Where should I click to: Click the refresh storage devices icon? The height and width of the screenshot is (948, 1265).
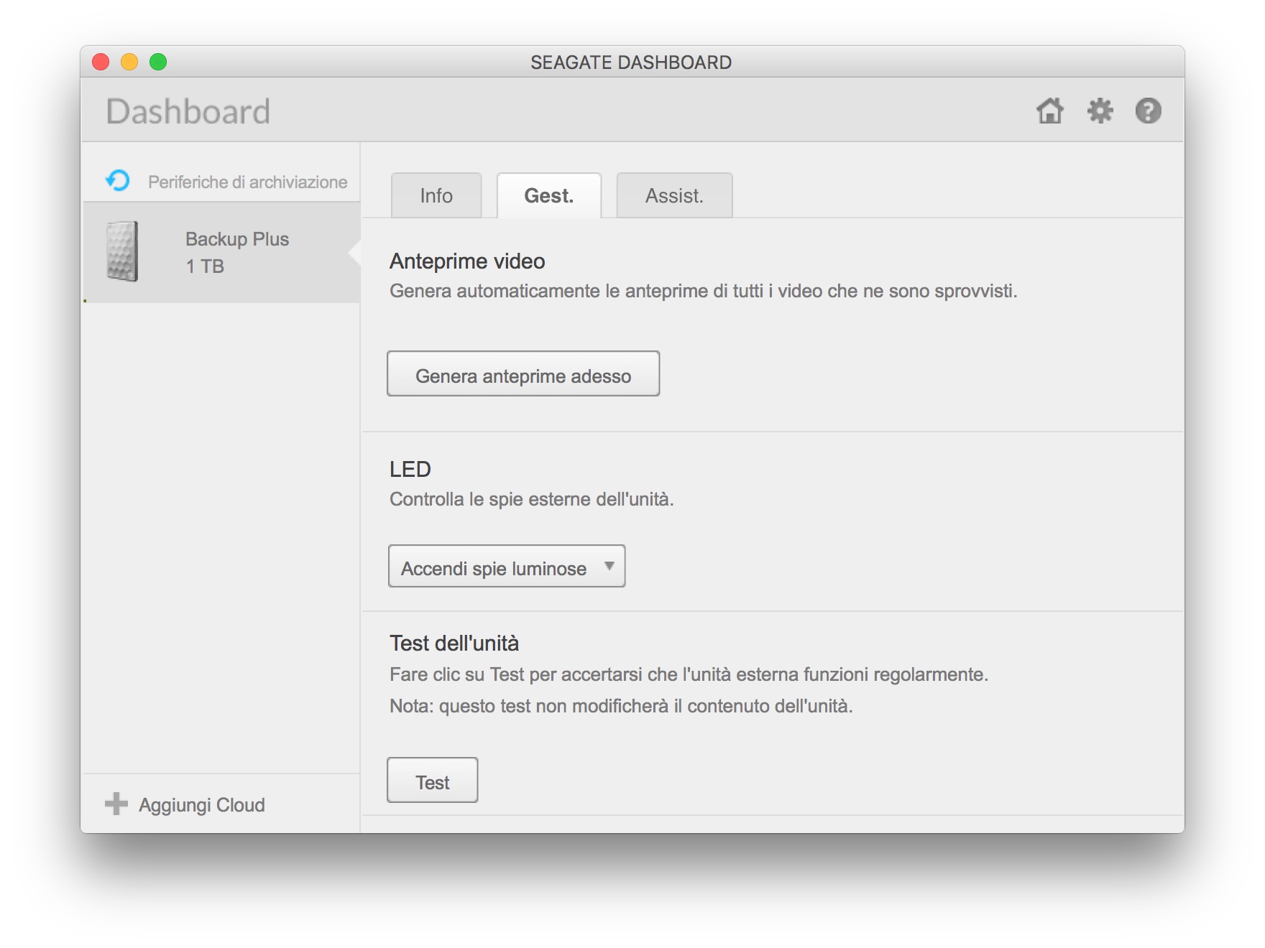pyautogui.click(x=118, y=180)
